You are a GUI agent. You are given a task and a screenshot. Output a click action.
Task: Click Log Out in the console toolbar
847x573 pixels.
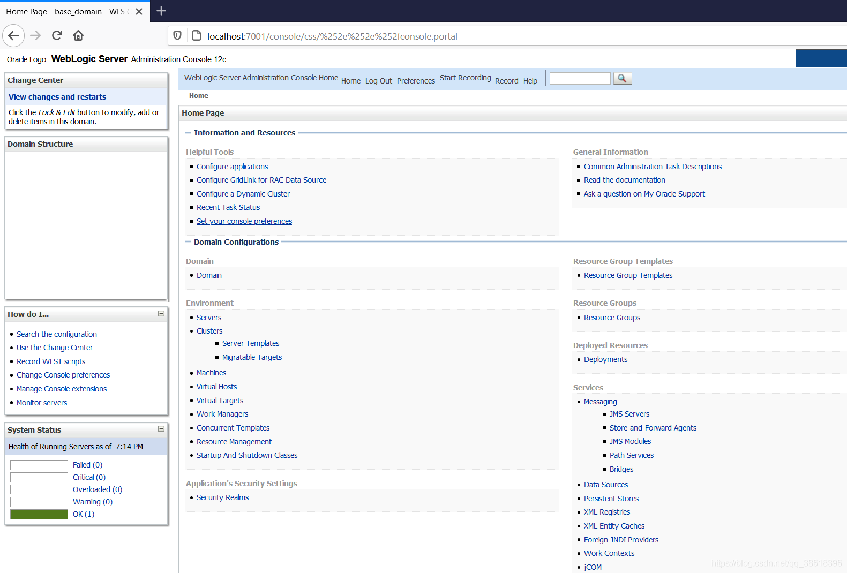(x=379, y=81)
